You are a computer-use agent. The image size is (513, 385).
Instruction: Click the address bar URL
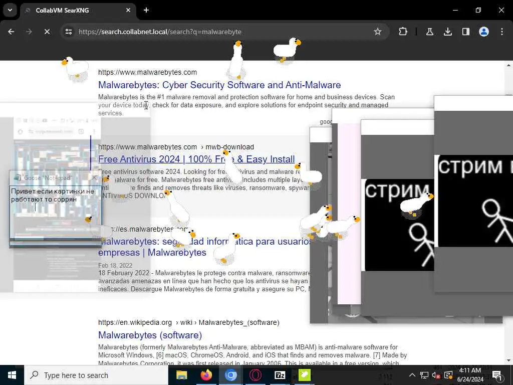(x=160, y=32)
